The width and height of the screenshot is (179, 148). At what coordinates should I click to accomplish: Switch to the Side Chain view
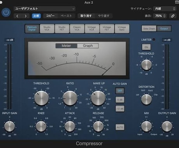point(149,28)
